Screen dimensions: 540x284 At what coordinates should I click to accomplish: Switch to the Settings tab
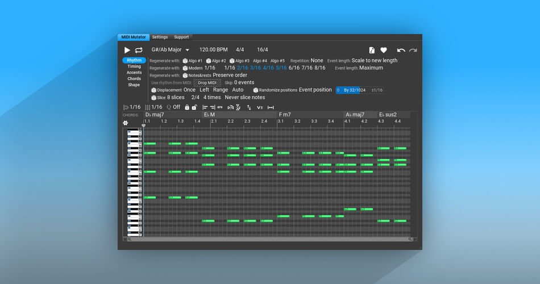[160, 37]
